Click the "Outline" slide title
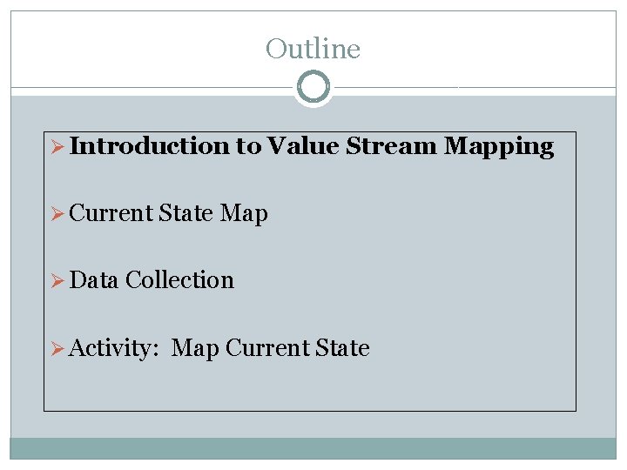The height and width of the screenshot is (470, 627). pos(313,49)
